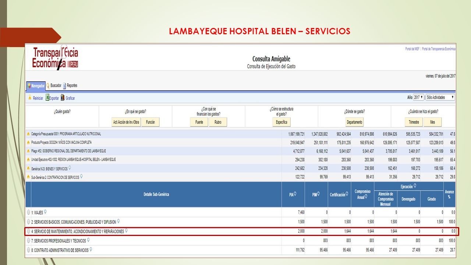
Task: Open the Año 2017 dropdown
Action: pyautogui.click(x=419, y=98)
